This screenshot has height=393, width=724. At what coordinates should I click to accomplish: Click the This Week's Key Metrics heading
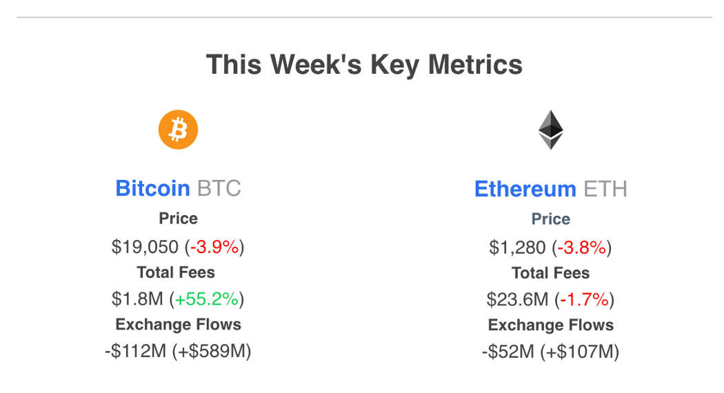[x=364, y=64]
